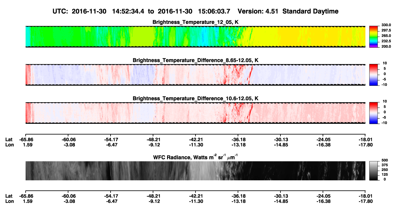
Task: Click the red-blue colorbar beside 10.6-12.05 panel
Action: click(x=374, y=113)
